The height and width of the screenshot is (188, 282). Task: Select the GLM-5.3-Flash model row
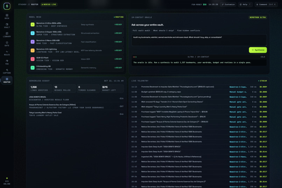tap(76, 59)
